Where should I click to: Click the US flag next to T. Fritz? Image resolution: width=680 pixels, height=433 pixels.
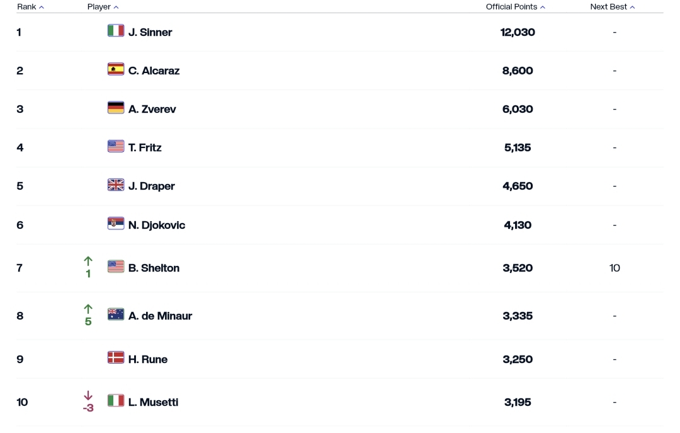[116, 146]
